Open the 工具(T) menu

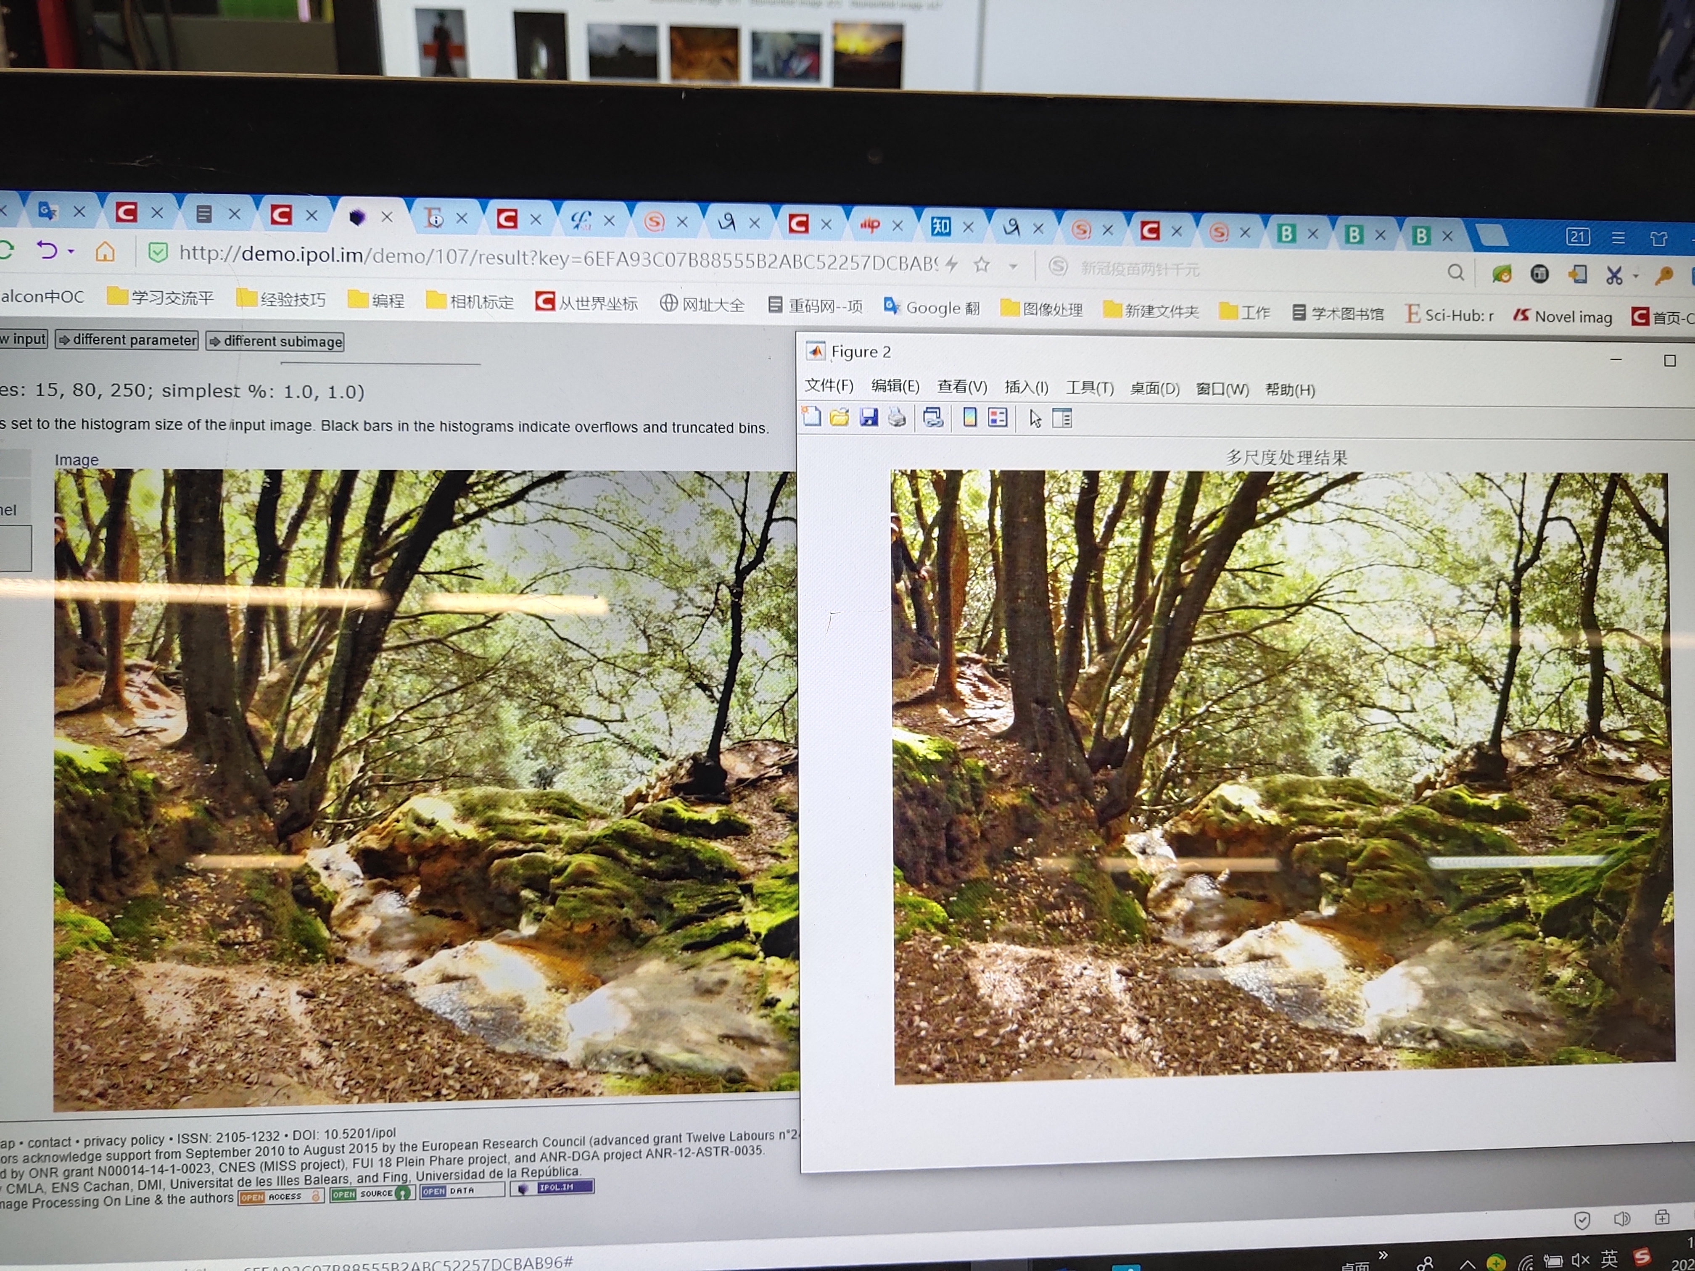1089,388
